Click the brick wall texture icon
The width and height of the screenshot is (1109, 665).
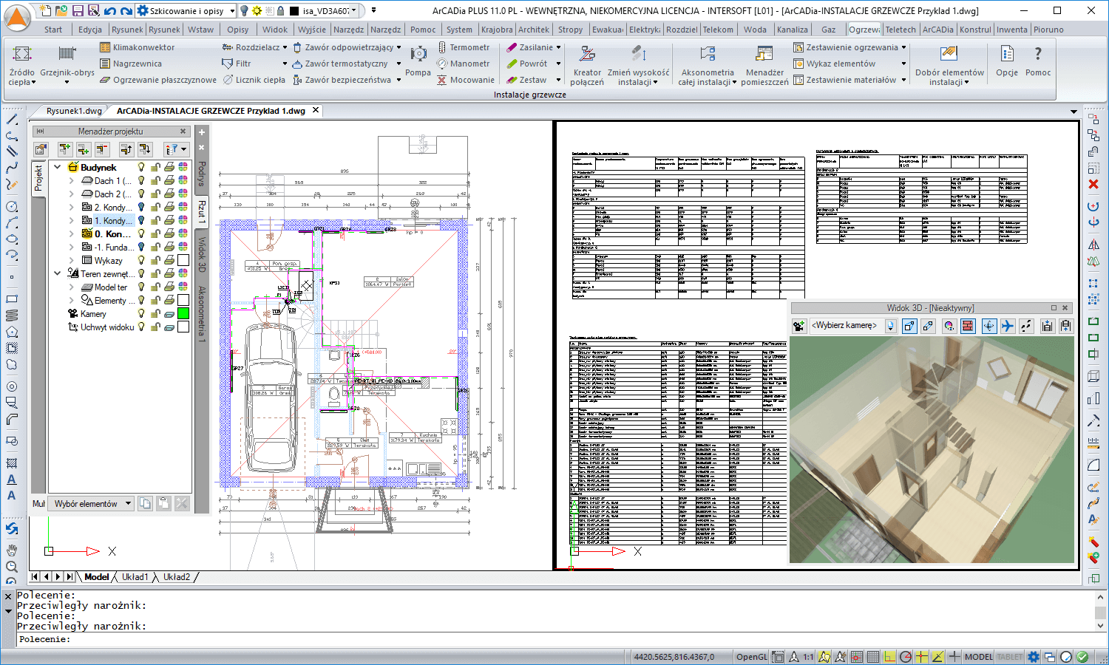click(968, 326)
